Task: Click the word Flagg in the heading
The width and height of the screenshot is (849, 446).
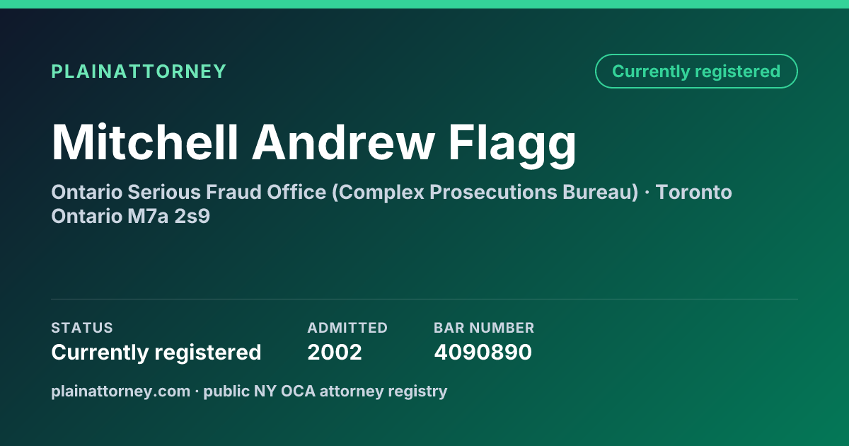Action: point(512,144)
